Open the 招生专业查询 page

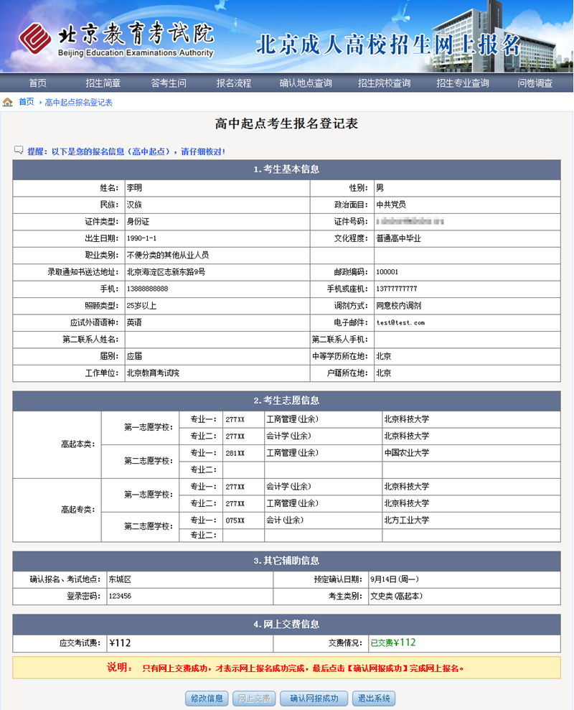[463, 83]
